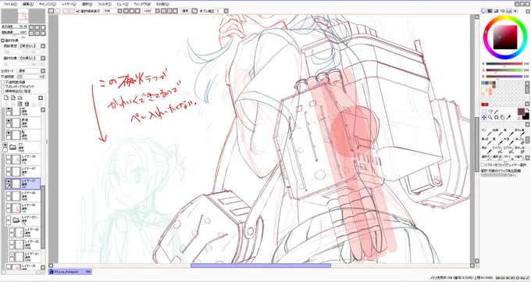Open the フィルタ menu
Image resolution: width=531 pixels, height=282 pixels.
click(x=105, y=4)
